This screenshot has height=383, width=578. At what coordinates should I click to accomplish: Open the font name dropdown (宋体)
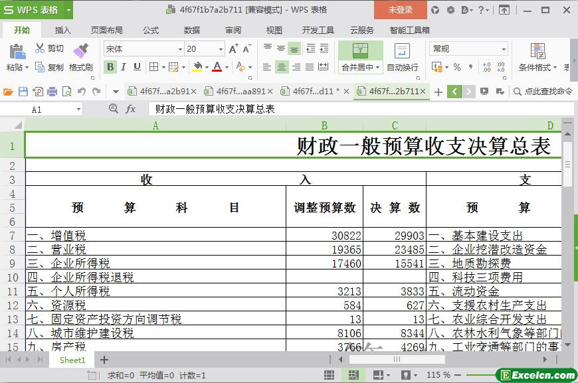[179, 49]
